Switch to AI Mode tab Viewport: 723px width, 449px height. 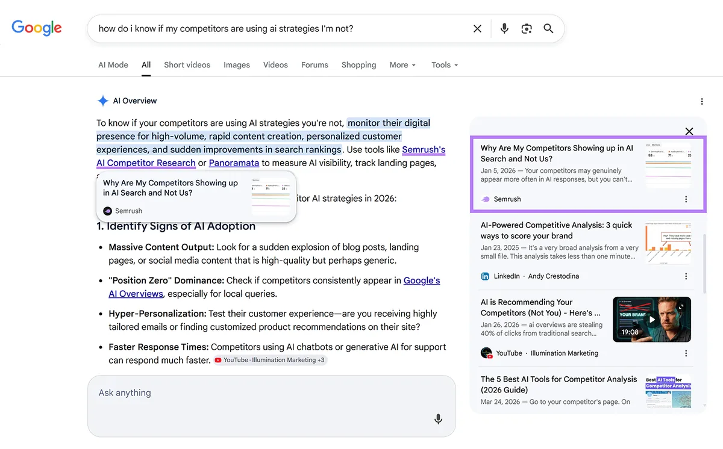(113, 65)
